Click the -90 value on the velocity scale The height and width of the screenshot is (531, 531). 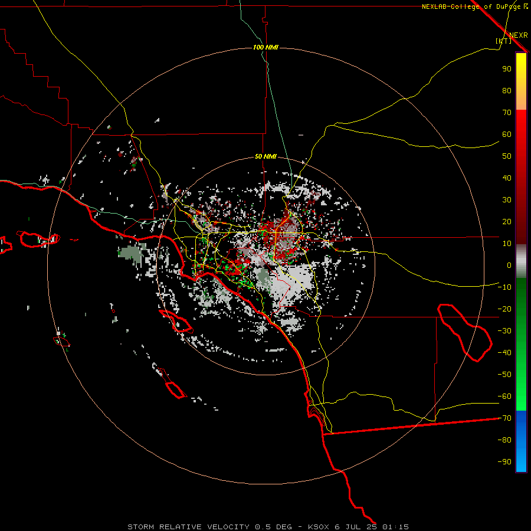coord(504,462)
